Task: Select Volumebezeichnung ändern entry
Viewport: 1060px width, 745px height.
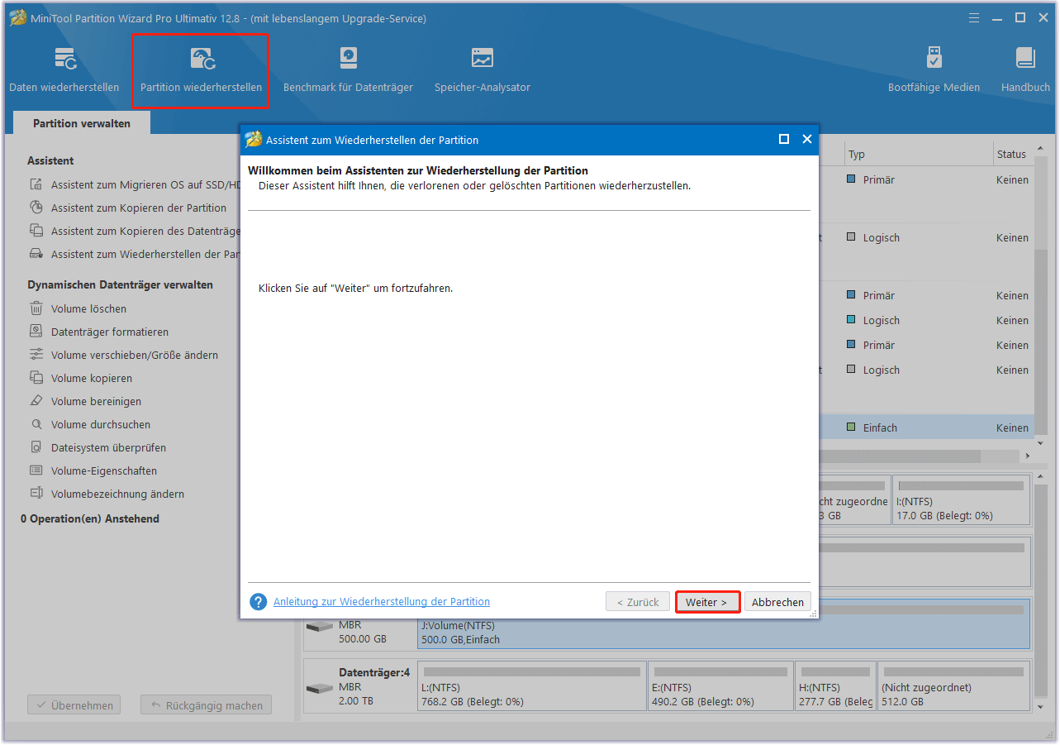Action: [117, 494]
